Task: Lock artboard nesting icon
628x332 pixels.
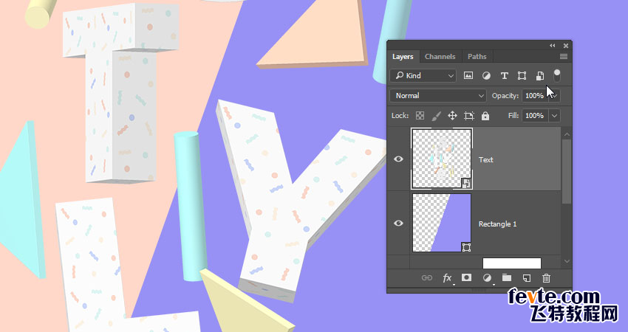Action: [469, 116]
